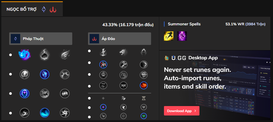Select the Transcendence rune with blue ring
Image resolution: width=273 pixels, height=122 pixels.
click(x=24, y=94)
